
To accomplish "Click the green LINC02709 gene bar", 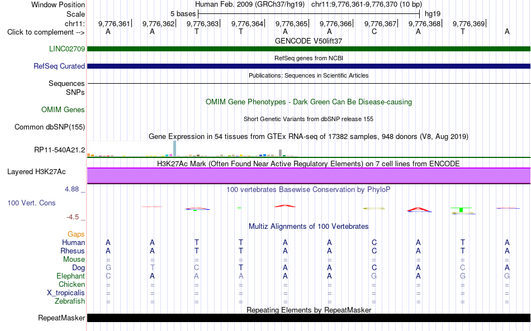I will (309, 49).
